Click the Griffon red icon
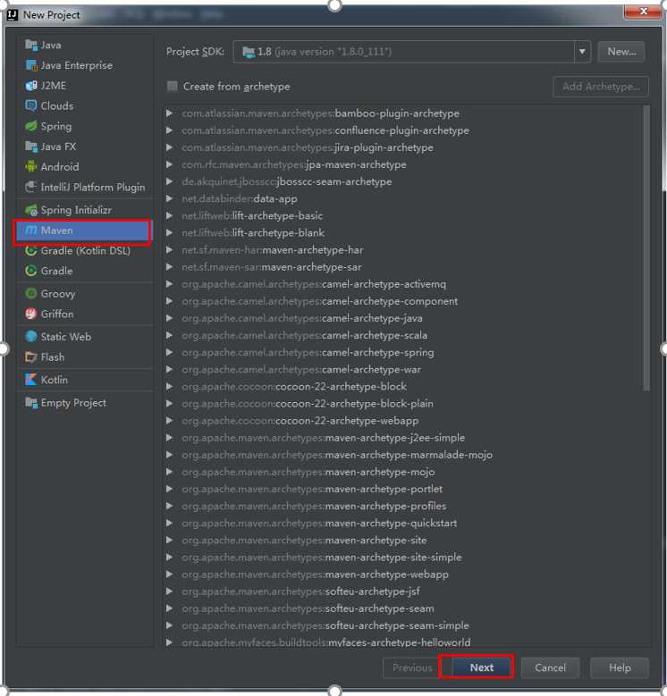 (x=31, y=314)
